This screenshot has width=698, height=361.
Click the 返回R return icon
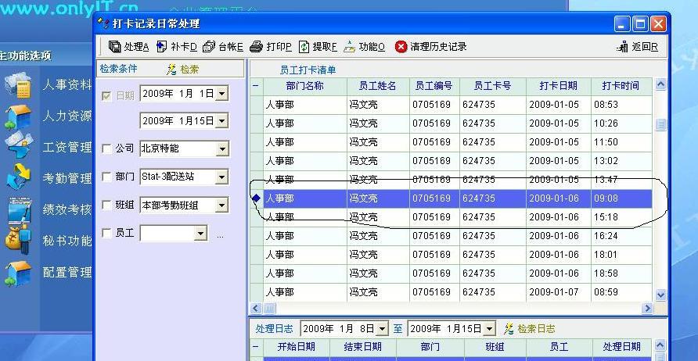(x=624, y=47)
